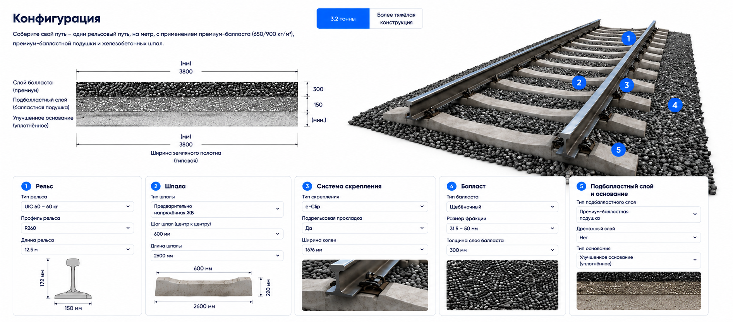
Task: Click the 2600 мм sleeper length dimension
Action: pyautogui.click(x=204, y=307)
